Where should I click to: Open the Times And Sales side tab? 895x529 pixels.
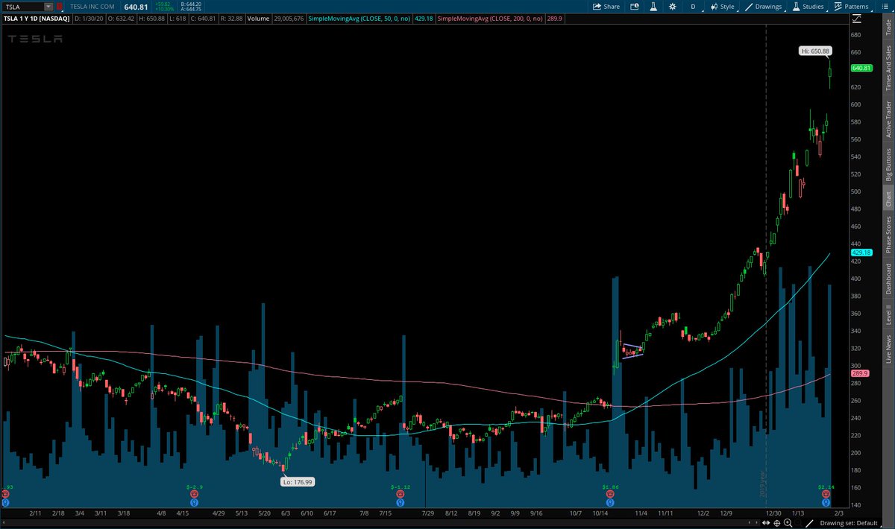[888, 68]
